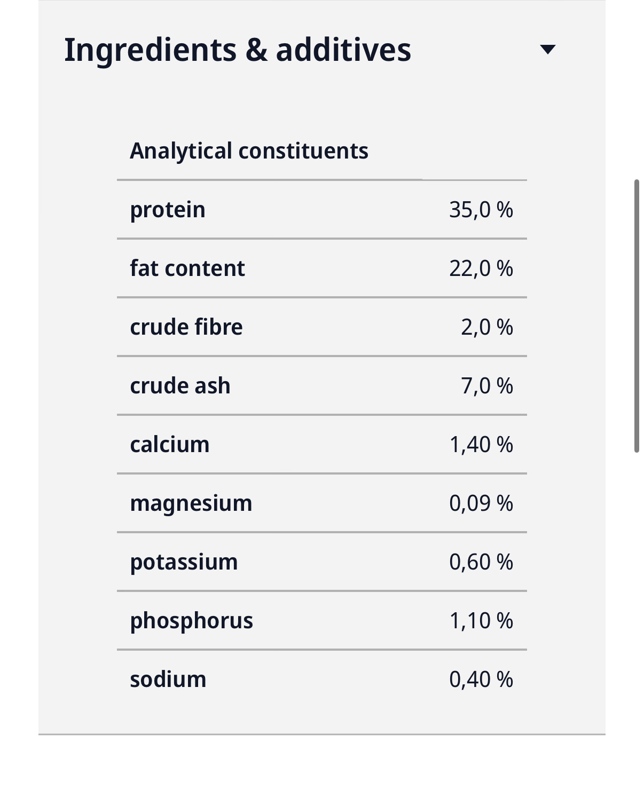The width and height of the screenshot is (644, 790).
Task: Select the fat content row label
Action: tap(187, 268)
